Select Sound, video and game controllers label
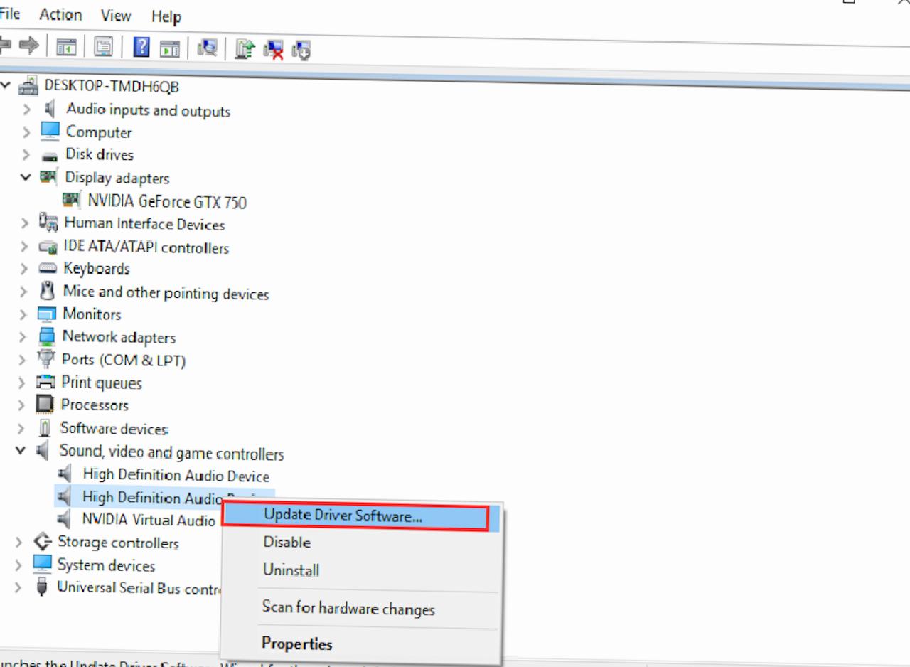The image size is (910, 667). [x=171, y=452]
